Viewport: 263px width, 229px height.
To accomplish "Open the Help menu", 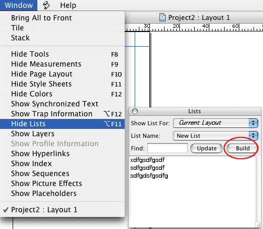I will [x=68, y=5].
